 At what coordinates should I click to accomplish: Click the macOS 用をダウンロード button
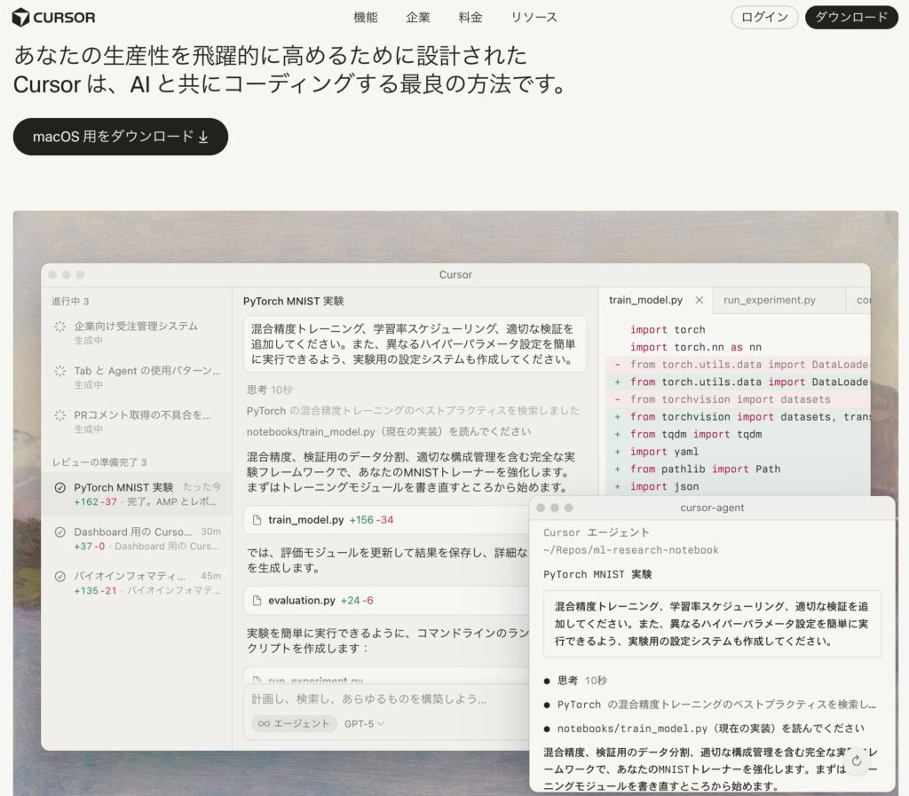120,137
